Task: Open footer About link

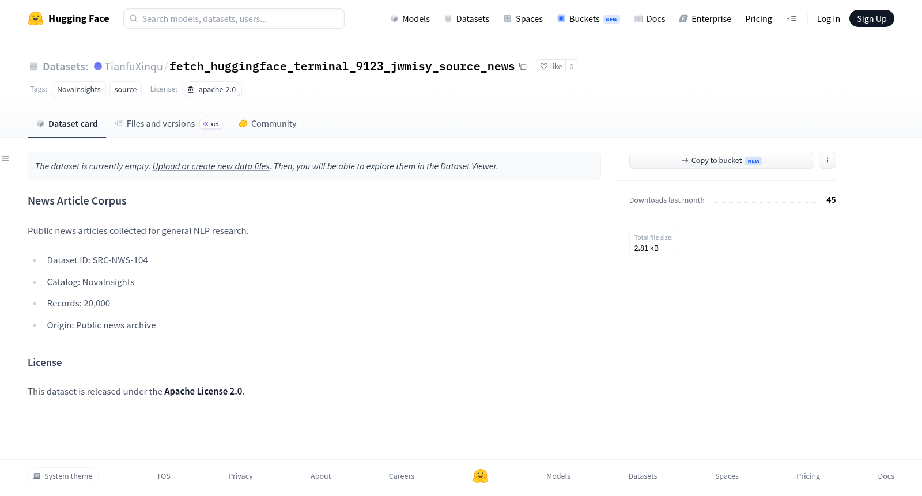Action: [x=320, y=476]
